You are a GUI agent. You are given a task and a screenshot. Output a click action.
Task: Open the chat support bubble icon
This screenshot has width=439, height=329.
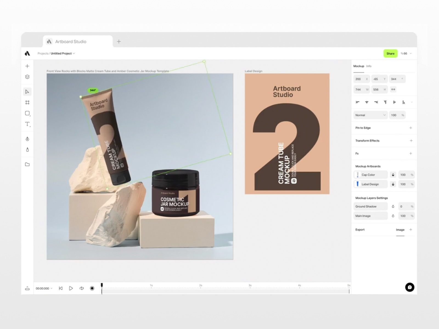pos(410,287)
